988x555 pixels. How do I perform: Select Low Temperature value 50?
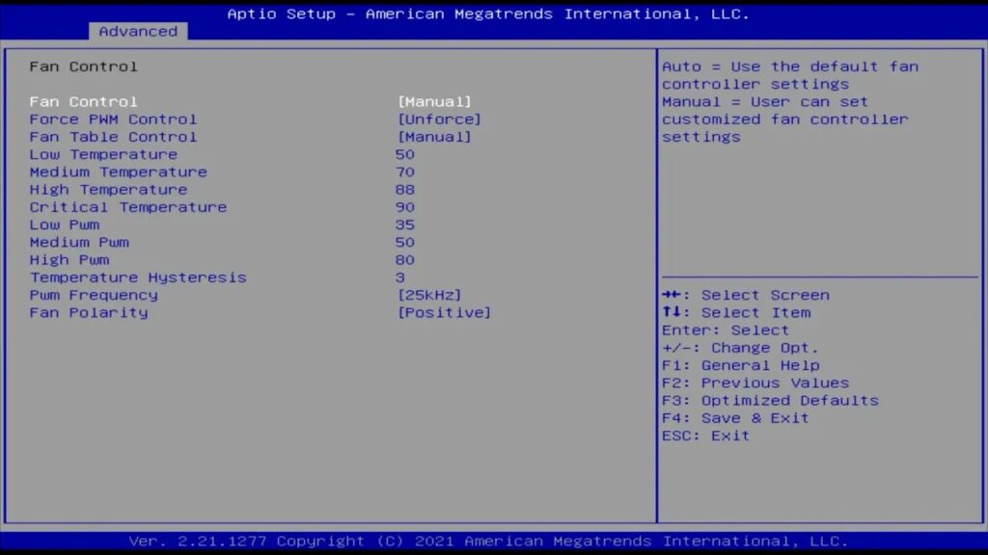405,154
